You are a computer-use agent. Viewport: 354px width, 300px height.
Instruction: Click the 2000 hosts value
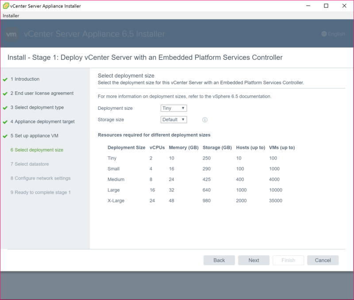tap(241, 201)
